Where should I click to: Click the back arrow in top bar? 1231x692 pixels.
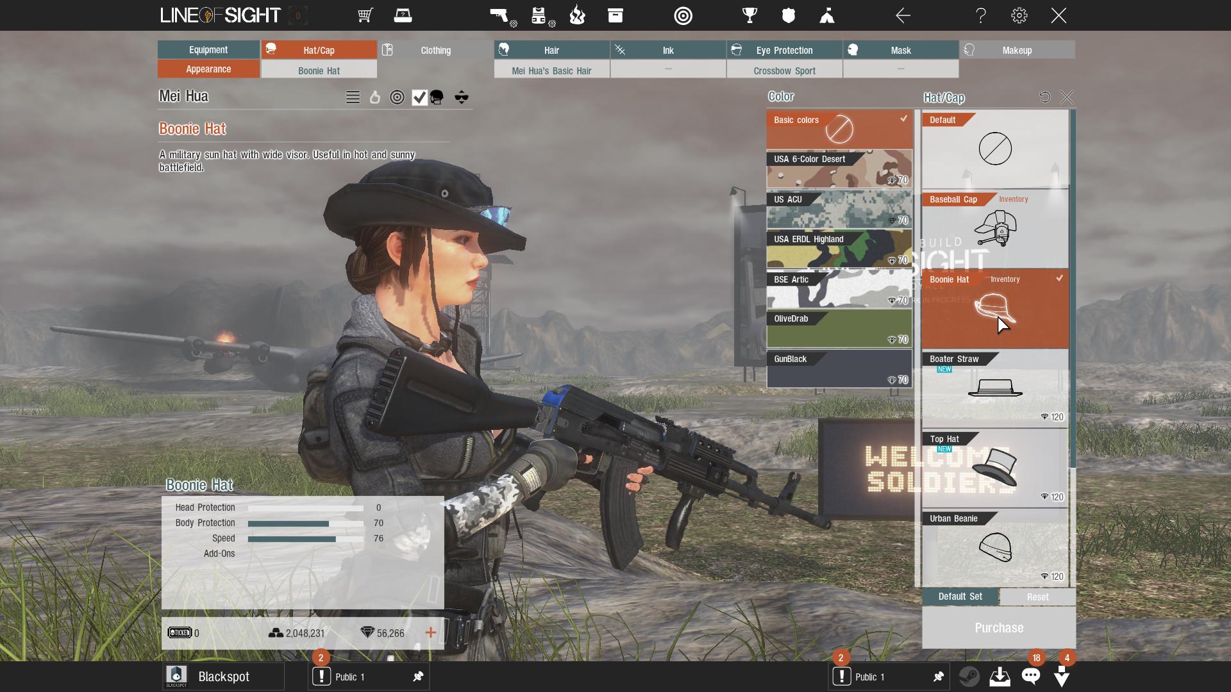click(903, 15)
